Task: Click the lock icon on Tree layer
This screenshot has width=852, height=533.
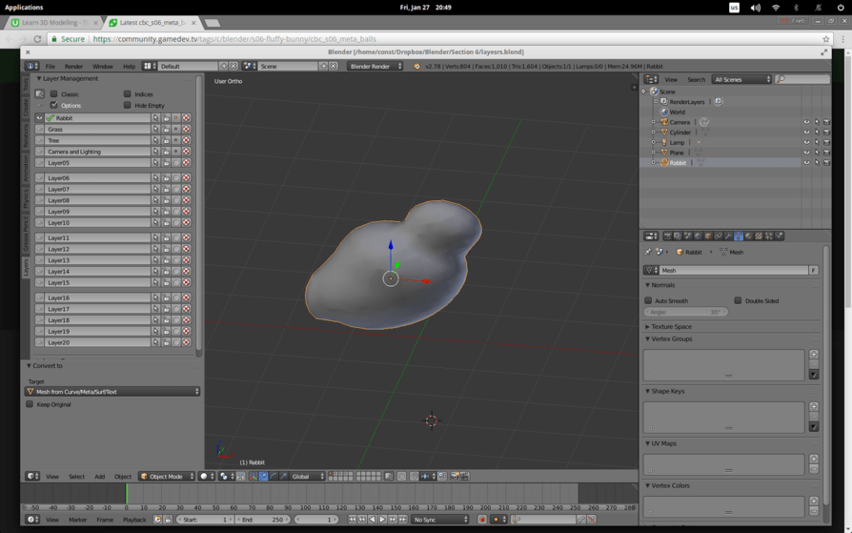Action: click(166, 140)
